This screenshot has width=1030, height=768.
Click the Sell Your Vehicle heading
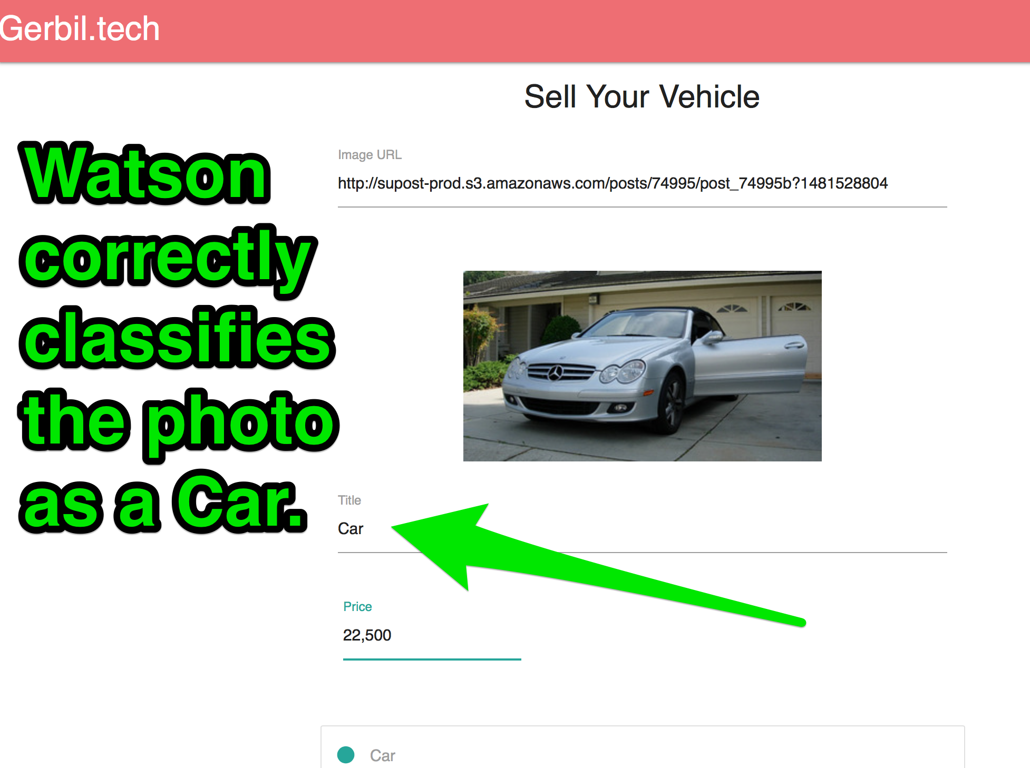tap(642, 97)
